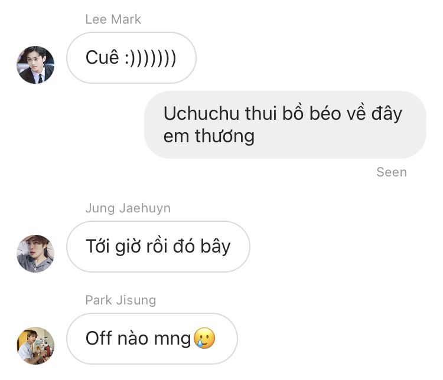Tap the teary smiling emoji
This screenshot has height=380, width=443.
[x=204, y=338]
